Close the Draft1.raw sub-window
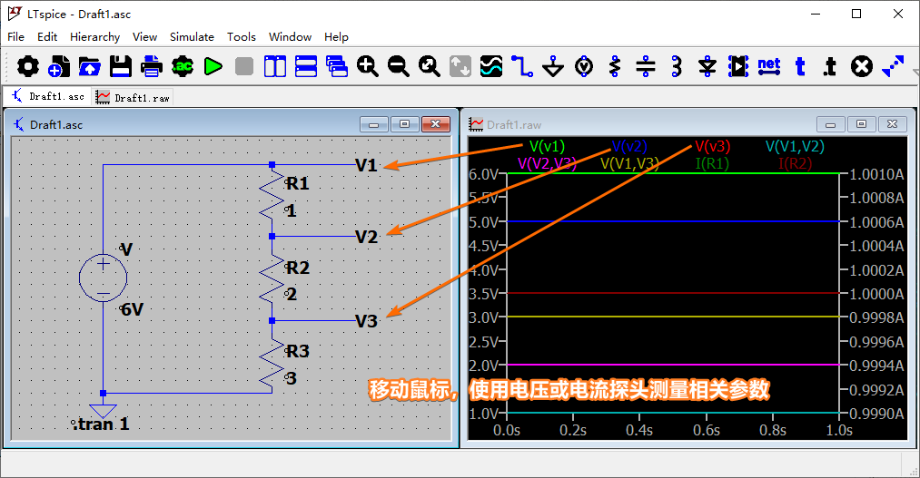The height and width of the screenshot is (478, 920). point(893,124)
